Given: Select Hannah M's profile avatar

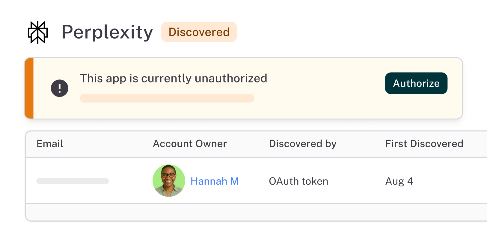Looking at the screenshot, I should click(169, 181).
